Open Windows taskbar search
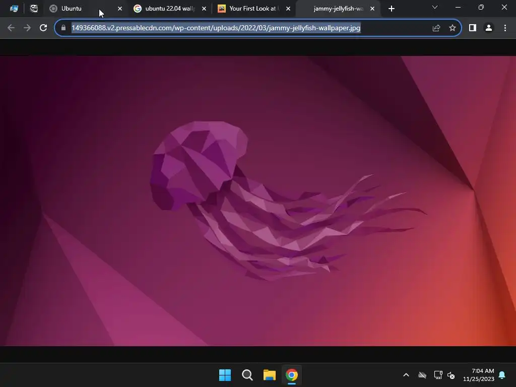Screen dimensions: 516x387 [x=247, y=375]
